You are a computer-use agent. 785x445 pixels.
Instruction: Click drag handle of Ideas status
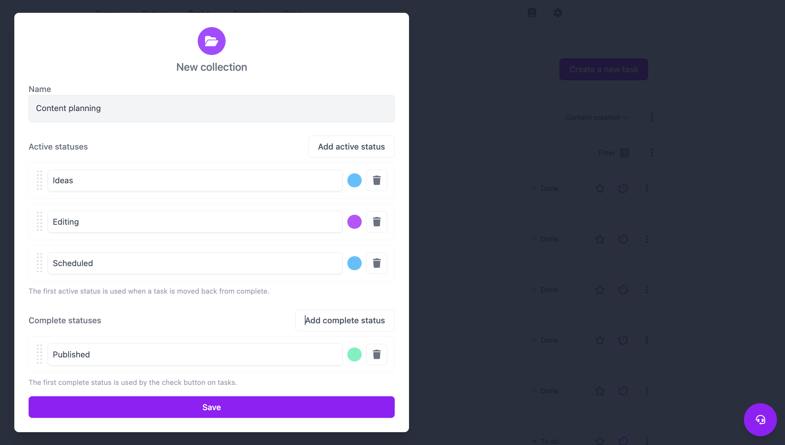39,180
